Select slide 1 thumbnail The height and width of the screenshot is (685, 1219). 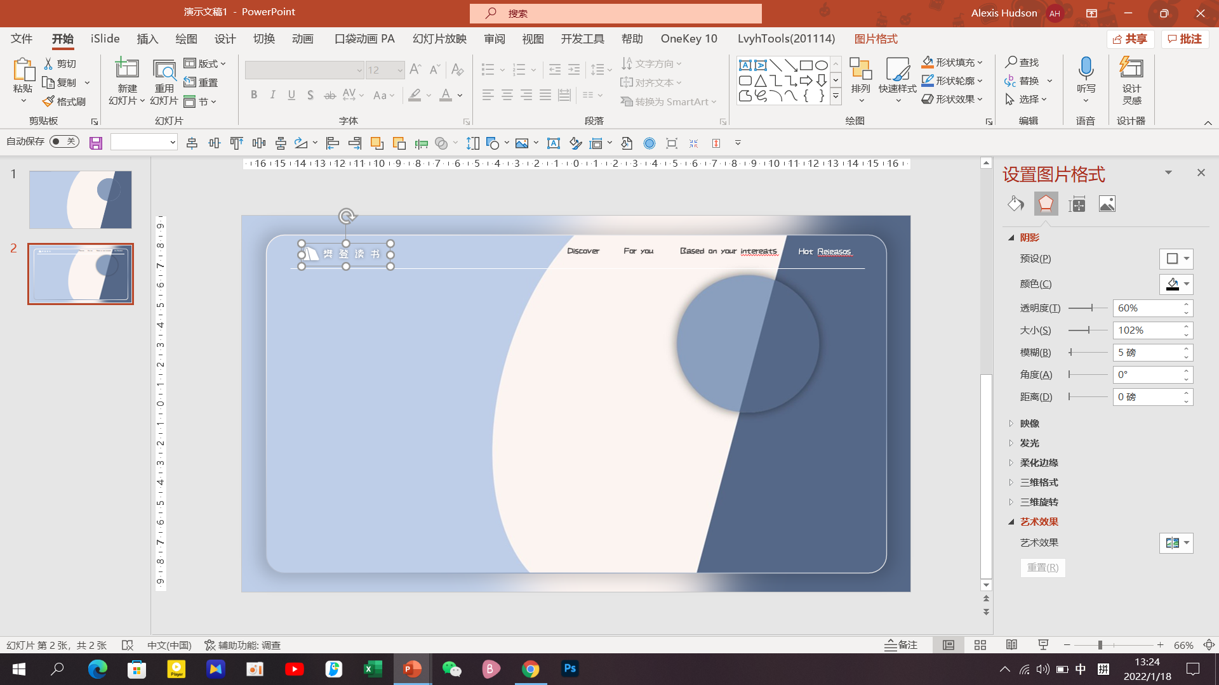(x=81, y=200)
